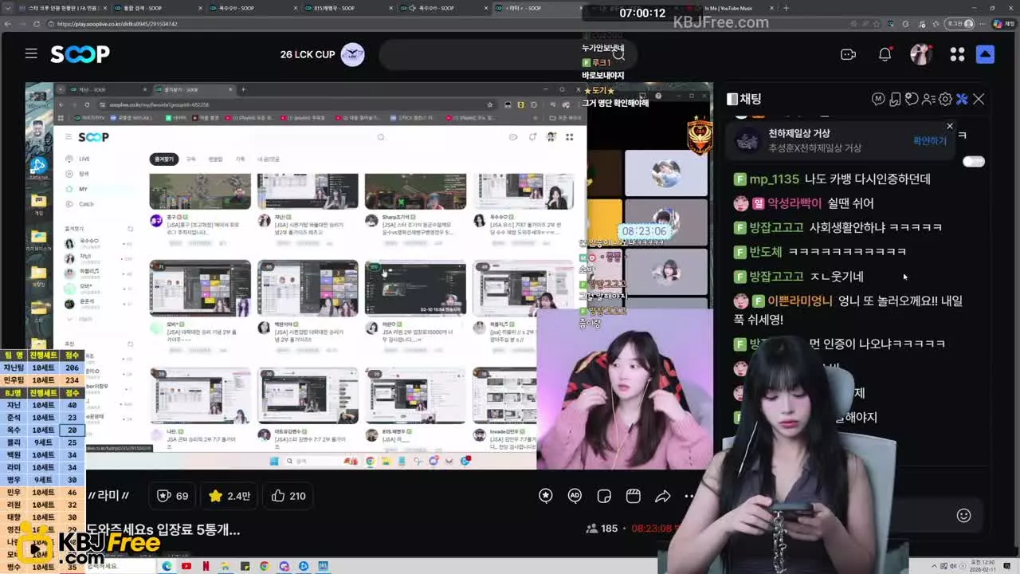Show the chat viewer list icon
Screen dimensions: 1020x574
(928, 99)
